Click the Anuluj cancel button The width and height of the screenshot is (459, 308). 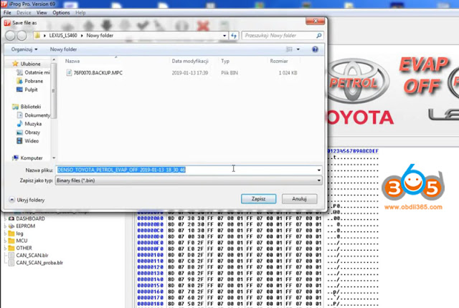coord(299,198)
